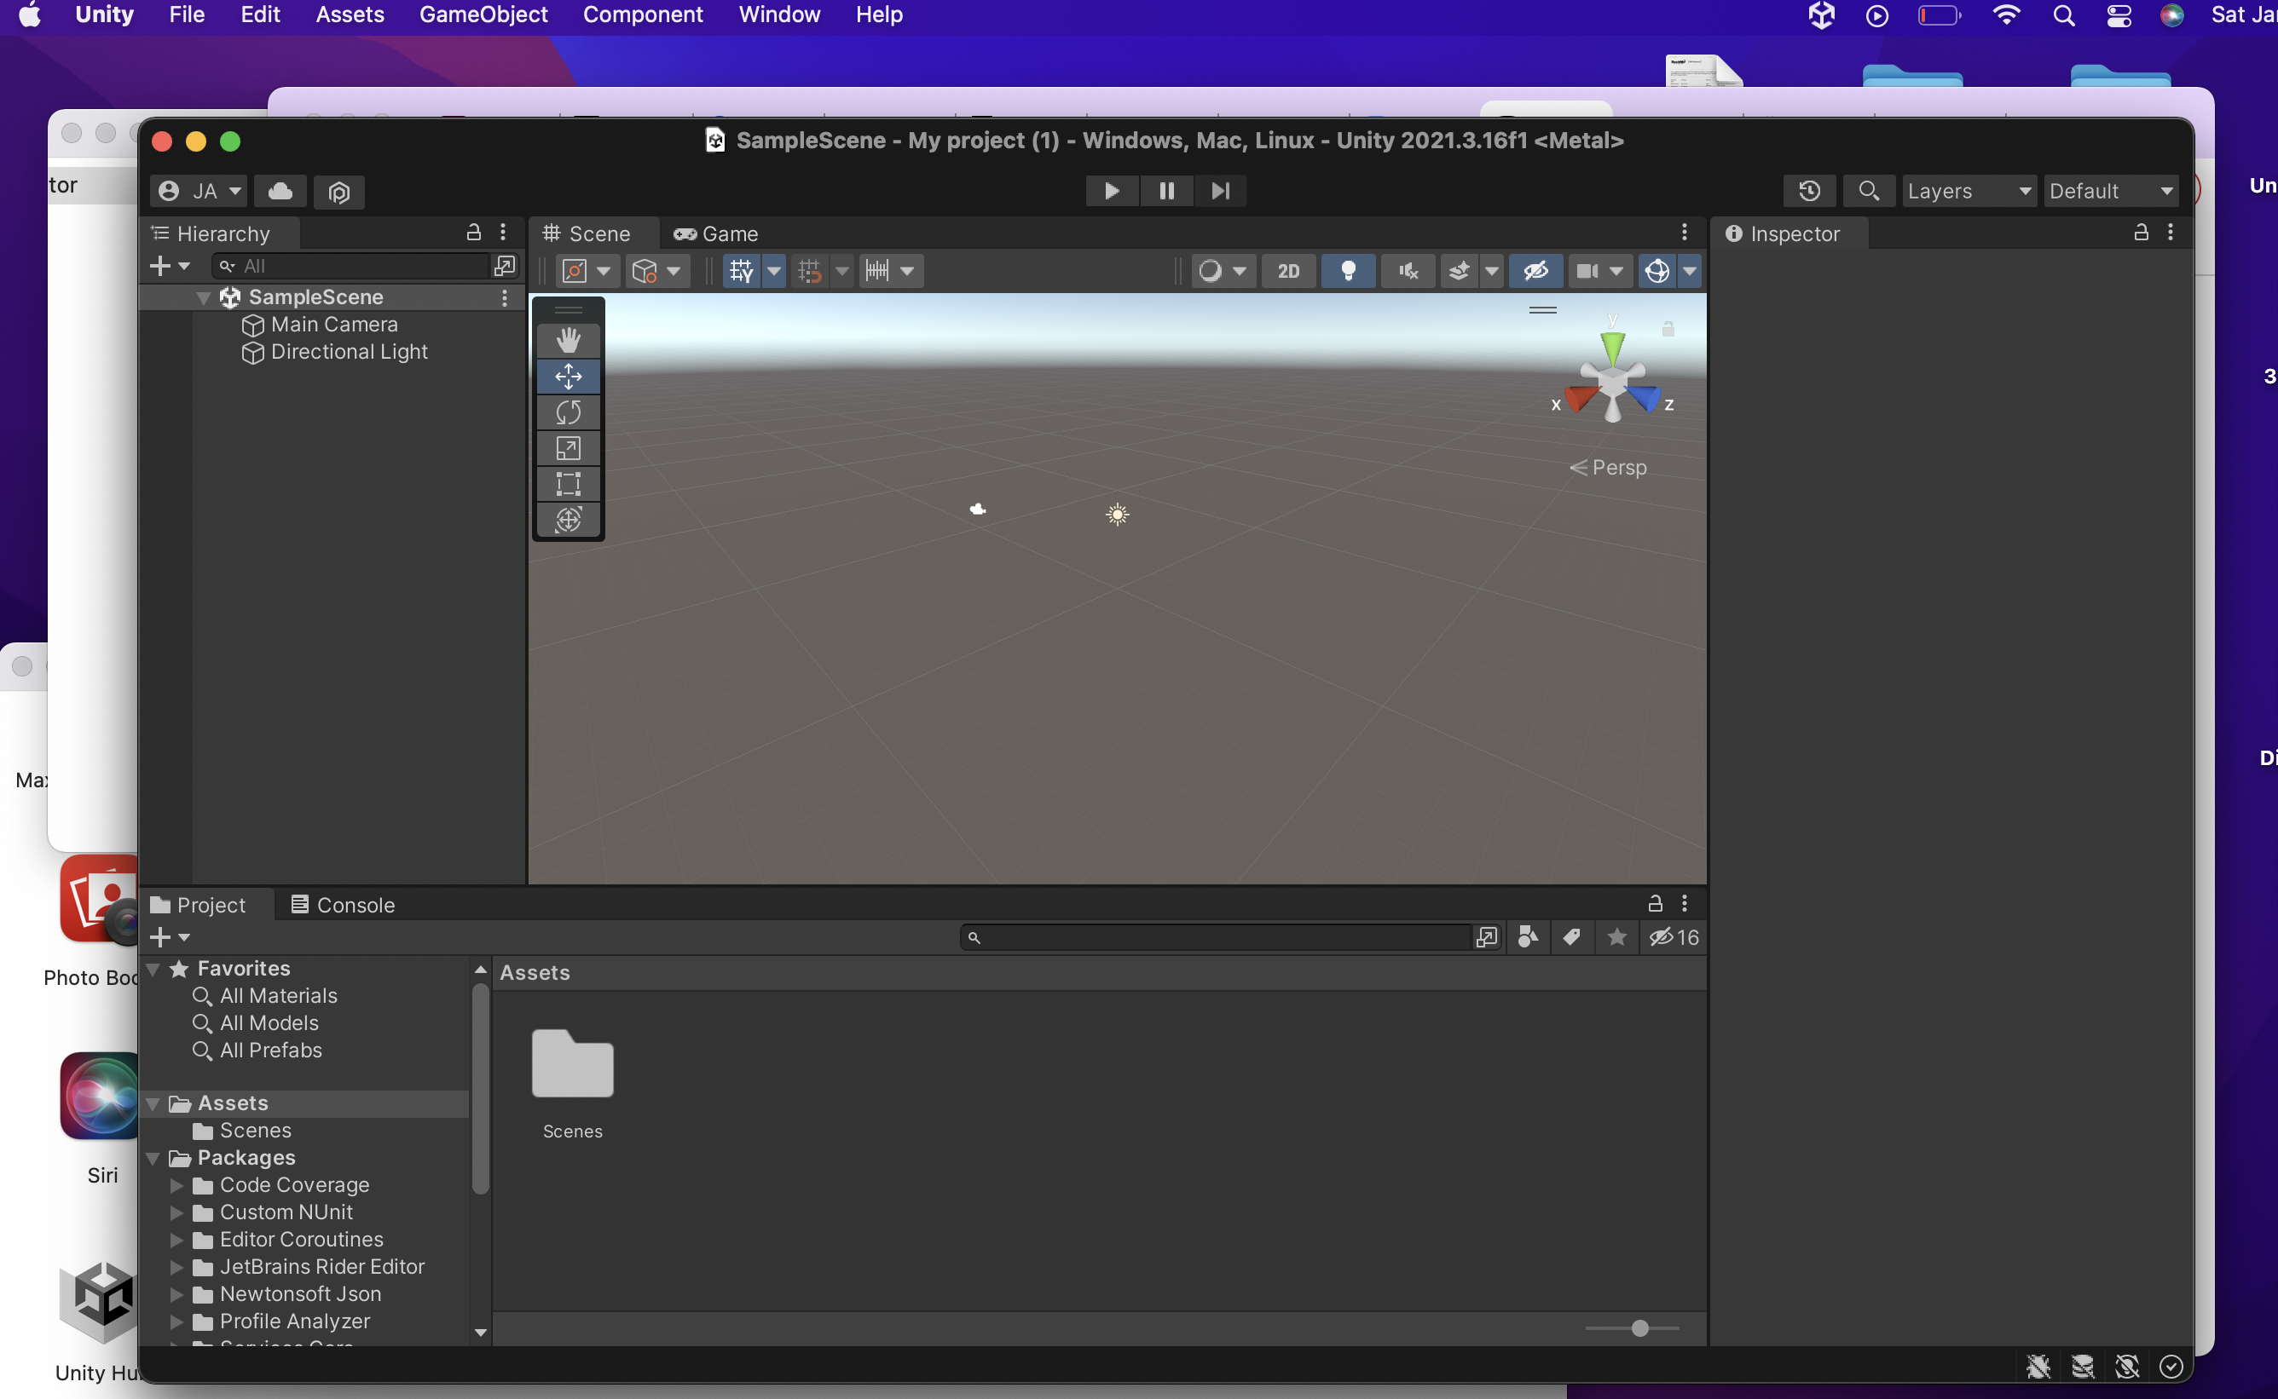Switch to the Console tab

tap(344, 905)
